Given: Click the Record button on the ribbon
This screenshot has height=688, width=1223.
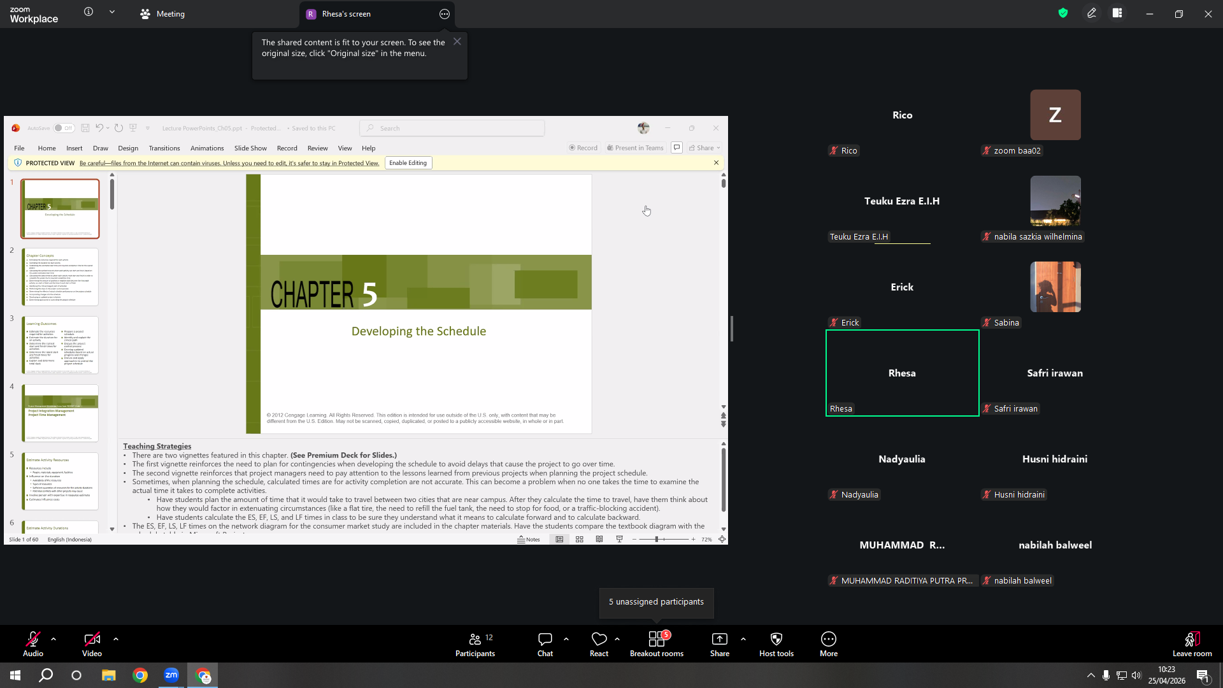Looking at the screenshot, I should [x=583, y=148].
